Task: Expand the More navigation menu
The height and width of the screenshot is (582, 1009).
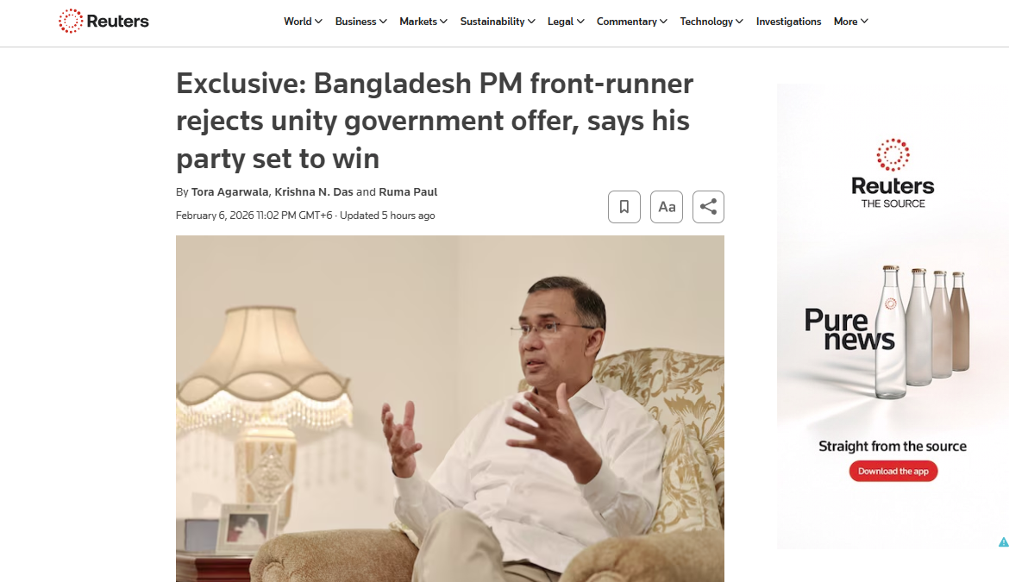Action: (x=850, y=22)
